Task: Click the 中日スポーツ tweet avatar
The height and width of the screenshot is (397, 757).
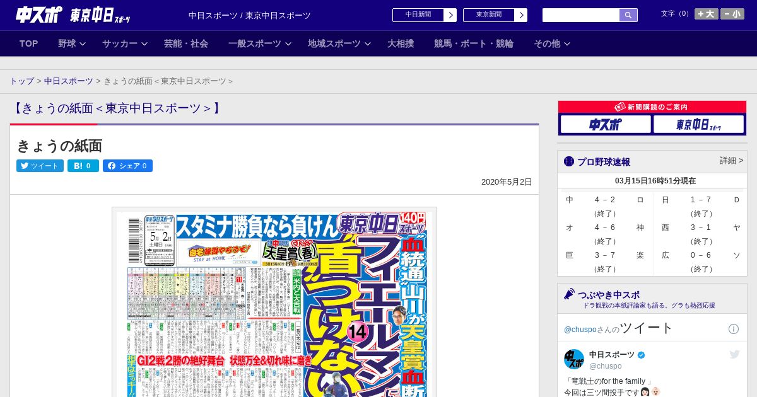Action: [x=574, y=359]
